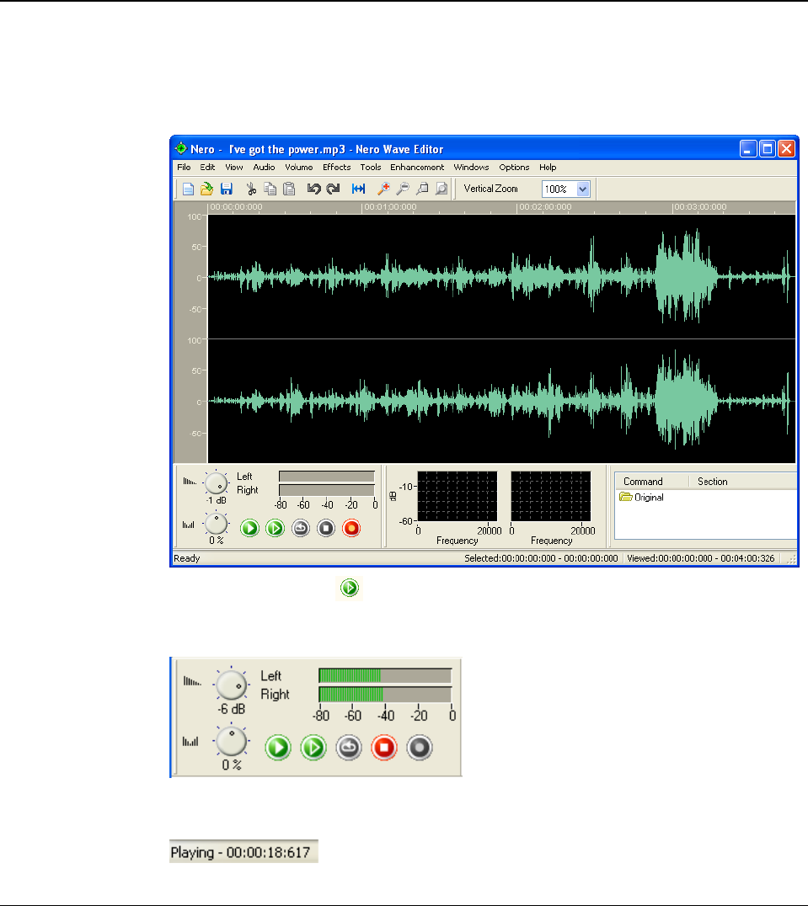808x906 pixels.
Task: Click the gray Record button in the enlarged panel
Action: 420,748
